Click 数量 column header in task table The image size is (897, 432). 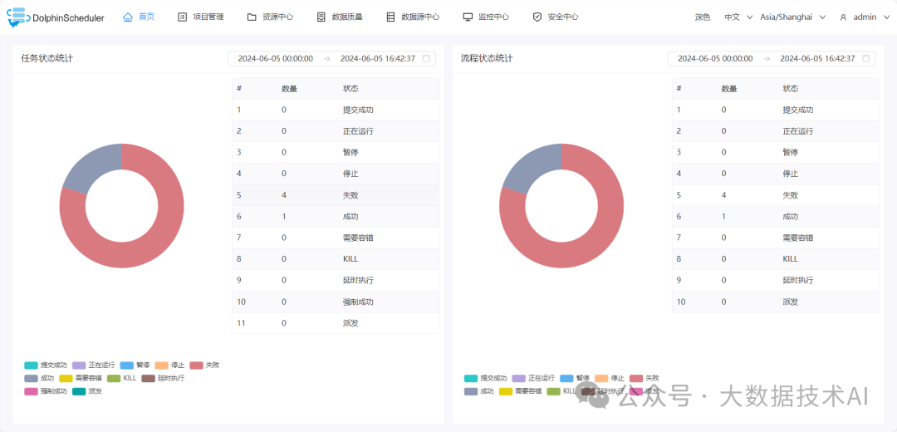(289, 89)
